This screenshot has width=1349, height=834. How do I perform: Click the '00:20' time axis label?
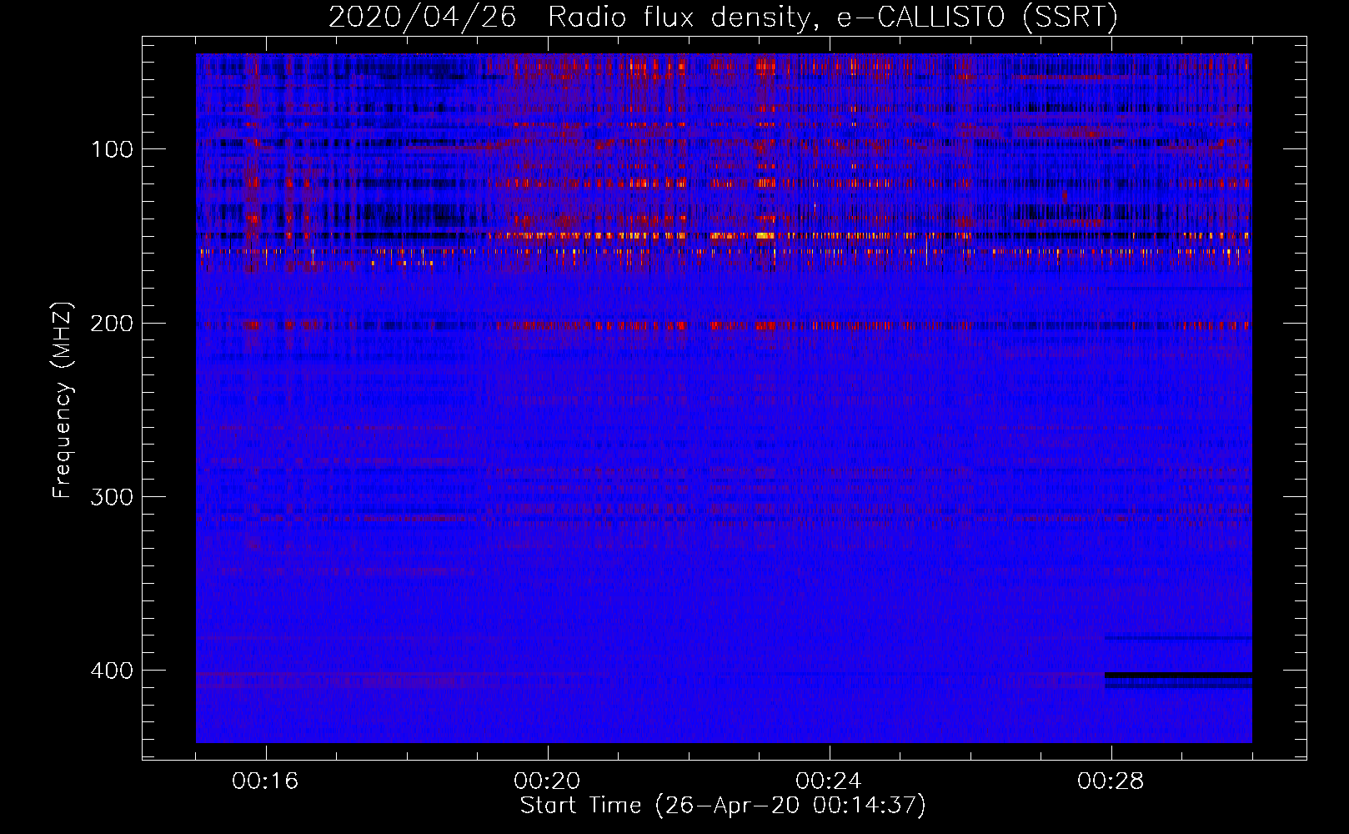[547, 781]
